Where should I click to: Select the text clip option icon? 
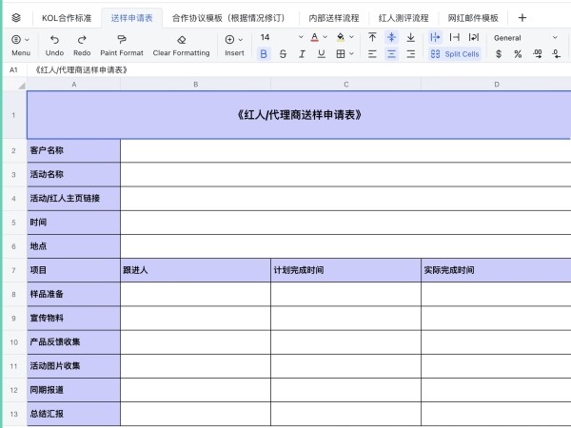[455, 37]
